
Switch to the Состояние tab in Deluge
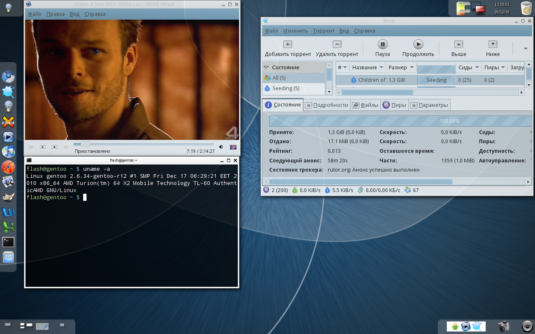pos(283,105)
